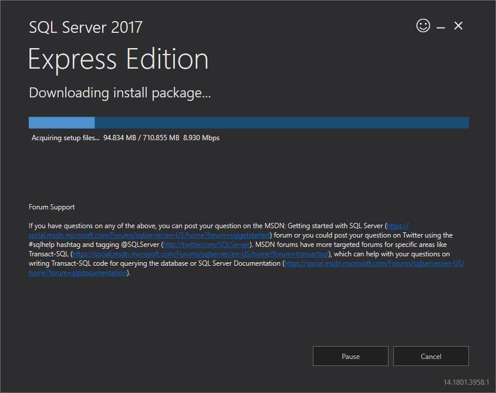This screenshot has height=393, width=496.
Task: Click the initial https:// portion of the first link
Action: click(397, 226)
